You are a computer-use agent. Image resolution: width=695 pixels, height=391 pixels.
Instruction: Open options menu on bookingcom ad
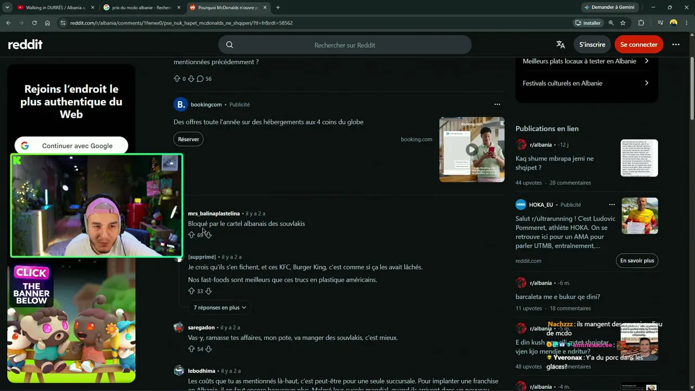click(497, 104)
